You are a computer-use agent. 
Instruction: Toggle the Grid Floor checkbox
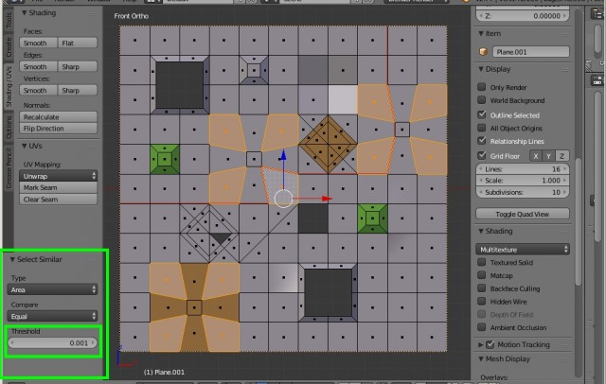[x=482, y=155]
